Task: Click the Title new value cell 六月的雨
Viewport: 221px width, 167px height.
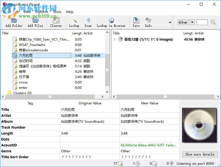Action: (x=149, y=110)
